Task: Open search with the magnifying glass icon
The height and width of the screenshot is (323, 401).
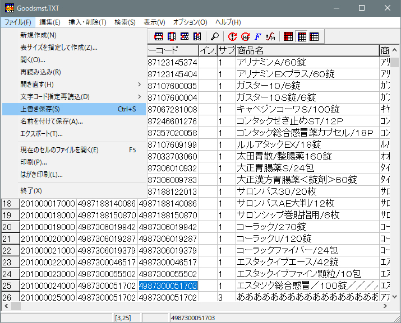Action: [x=214, y=37]
